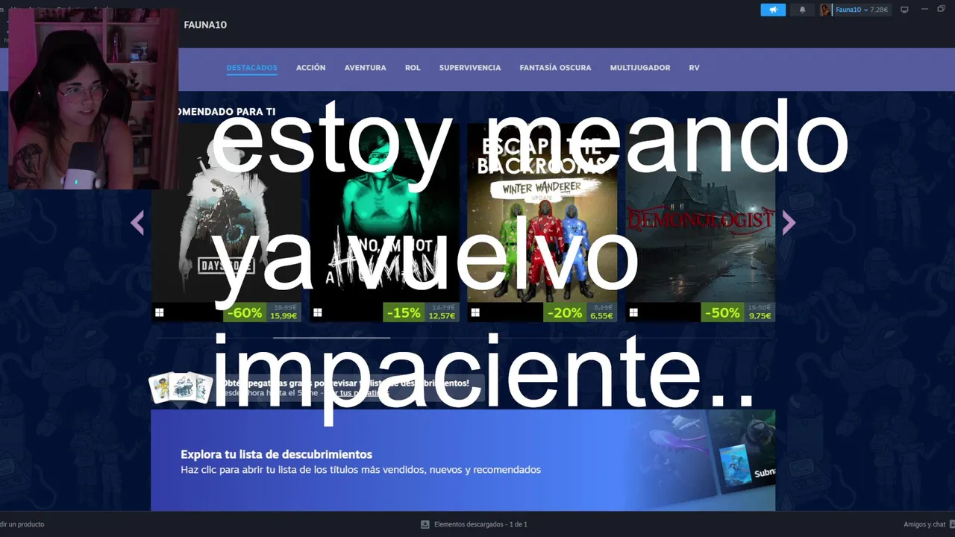
Task: Click Añadir un producto in bottom bar
Action: coord(21,524)
